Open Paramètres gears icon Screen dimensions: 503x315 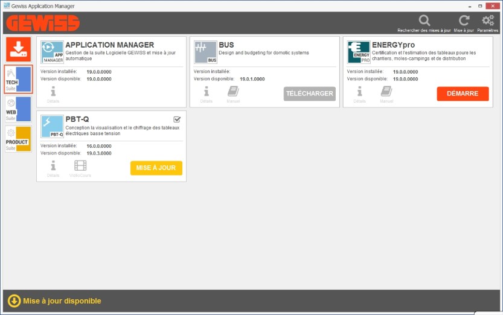488,21
